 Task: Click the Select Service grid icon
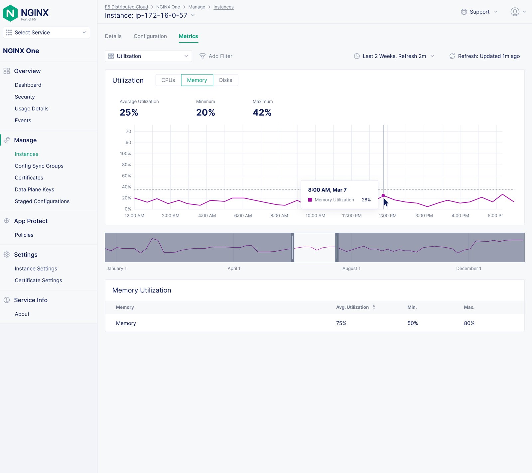point(9,33)
